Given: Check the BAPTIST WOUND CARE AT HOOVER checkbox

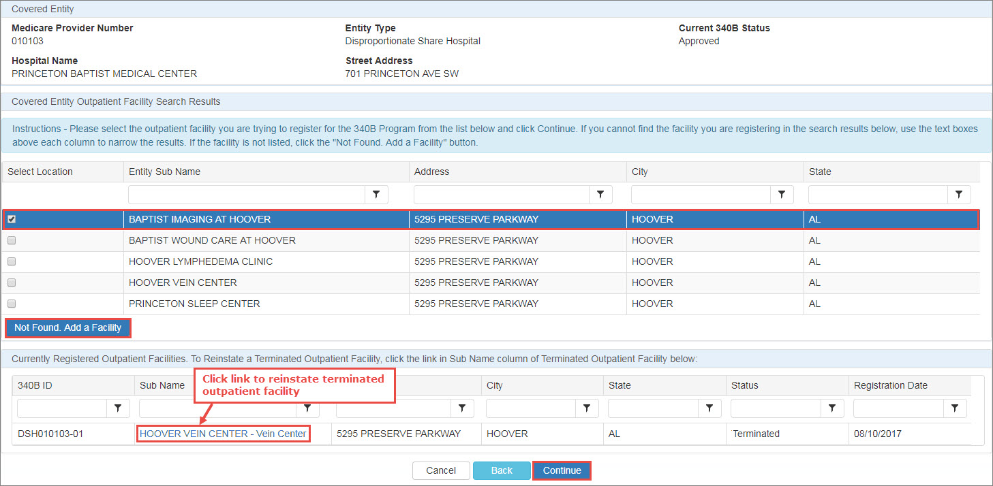Looking at the screenshot, I should click(x=12, y=240).
